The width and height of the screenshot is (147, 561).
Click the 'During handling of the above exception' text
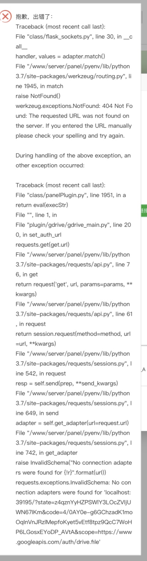(73, 160)
